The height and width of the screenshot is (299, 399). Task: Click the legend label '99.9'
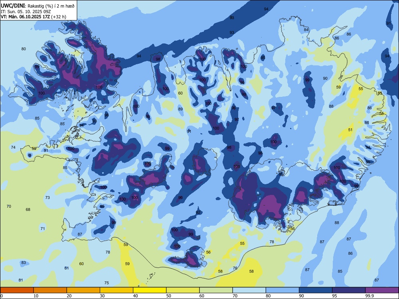[369, 296]
